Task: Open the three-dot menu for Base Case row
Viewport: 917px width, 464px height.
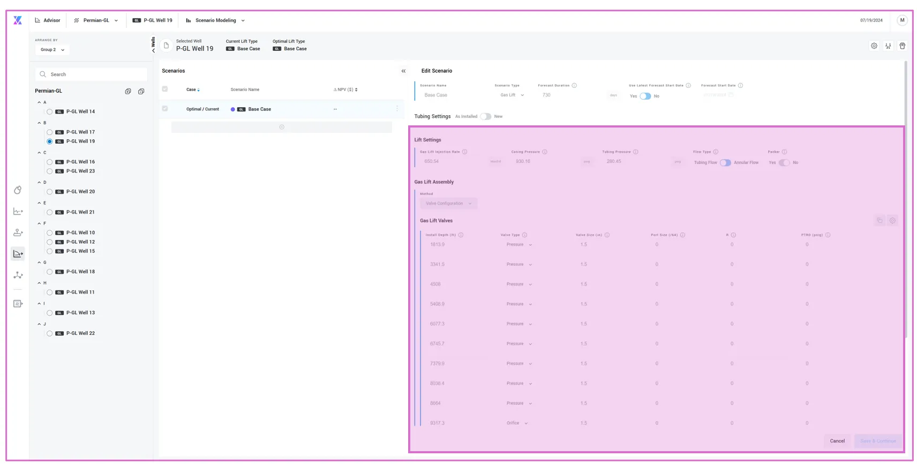Action: (x=397, y=109)
